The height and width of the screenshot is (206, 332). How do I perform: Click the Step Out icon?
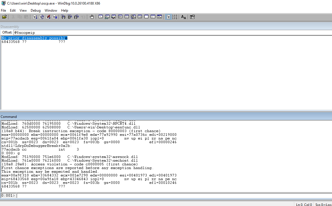click(76, 17)
